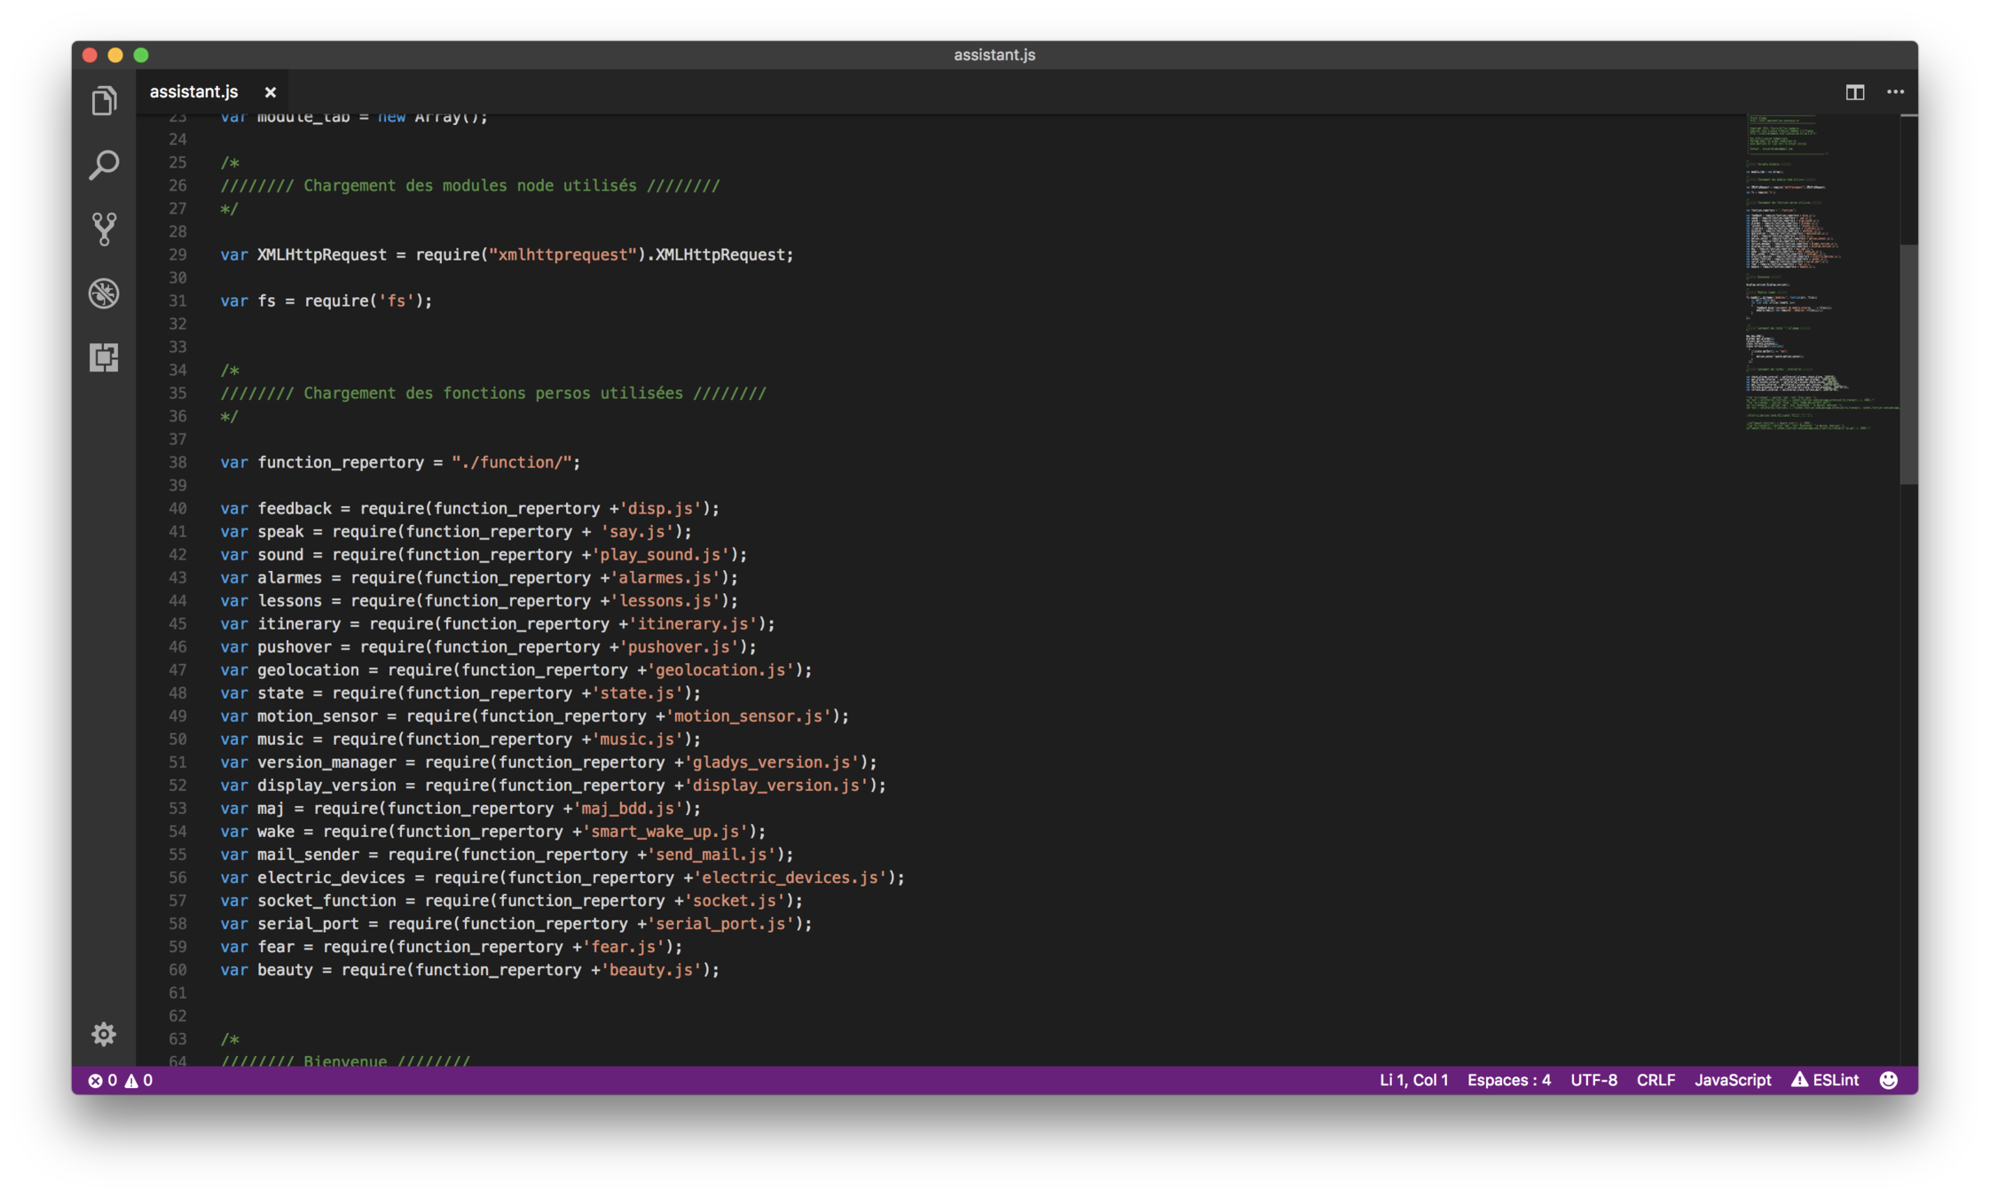The height and width of the screenshot is (1197, 1990).
Task: Open the Debug panel icon
Action: pyautogui.click(x=104, y=293)
